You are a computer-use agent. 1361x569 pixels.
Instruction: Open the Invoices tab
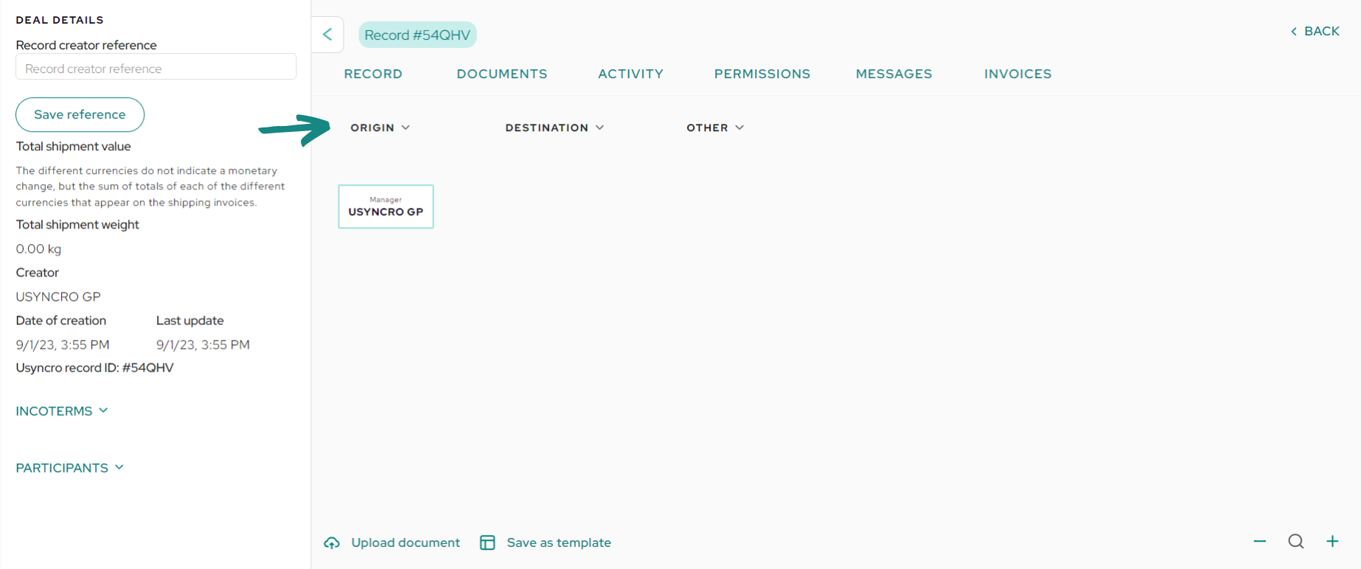(1017, 74)
